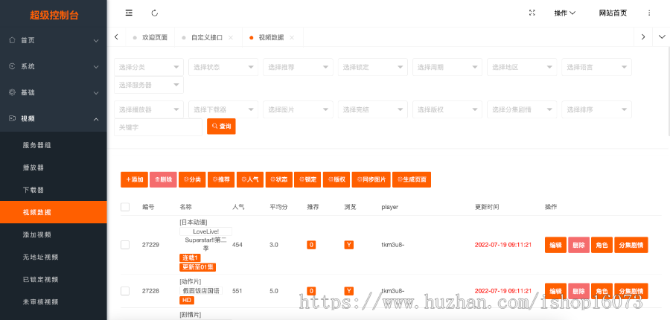Open 服务器组 in the sidebar
Screen dimensions: 670x320
coord(54,145)
